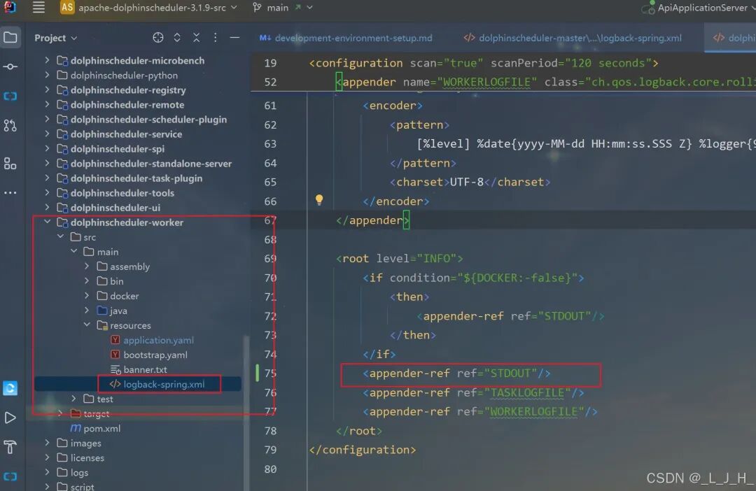The image size is (756, 491).
Task: Click Expand/Collapse selected arrows icon
Action: click(x=177, y=38)
